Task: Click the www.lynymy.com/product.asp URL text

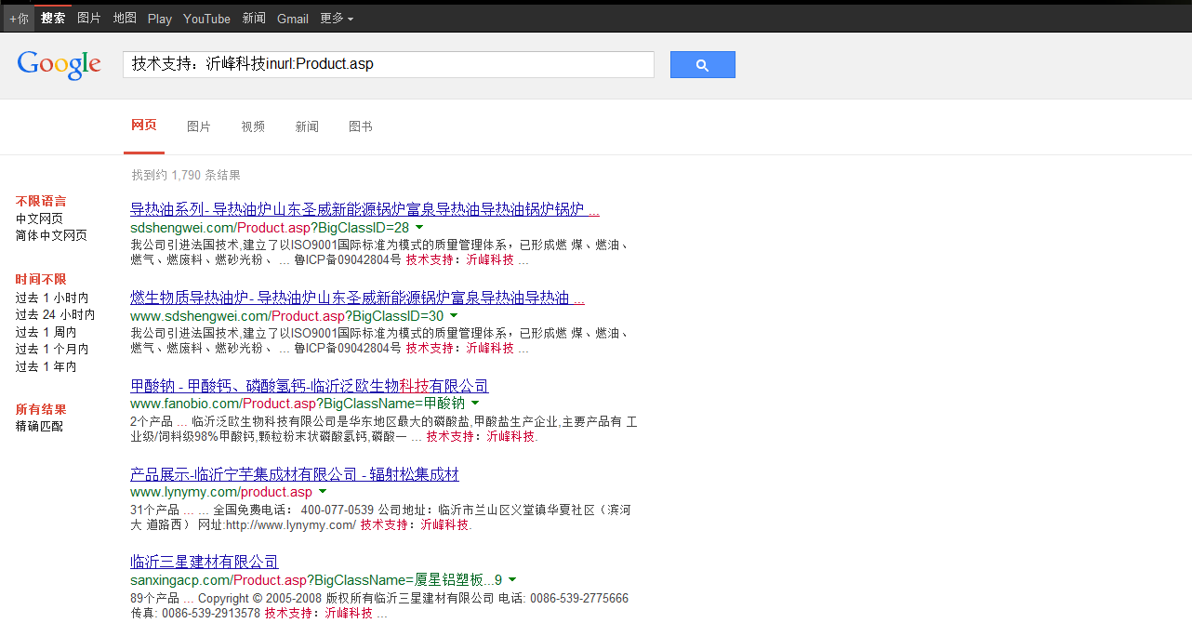Action: click(221, 492)
